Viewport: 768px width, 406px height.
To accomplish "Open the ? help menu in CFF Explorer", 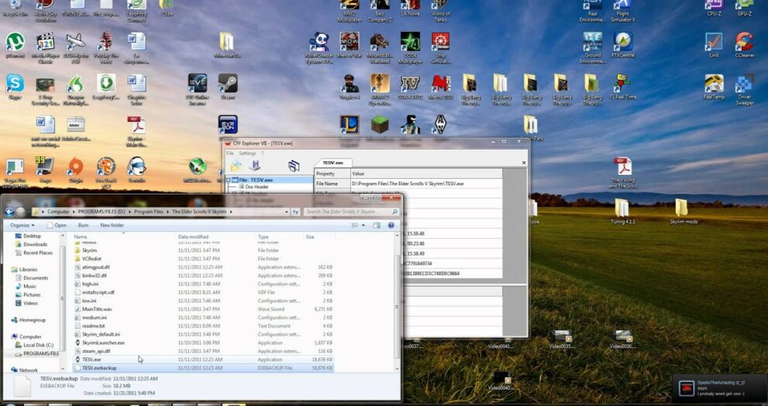I will pos(263,153).
